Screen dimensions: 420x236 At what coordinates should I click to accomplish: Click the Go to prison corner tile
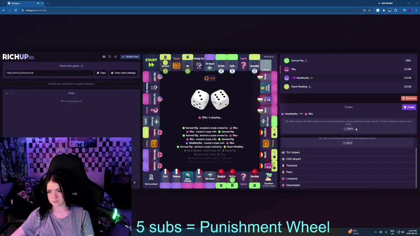point(151,180)
